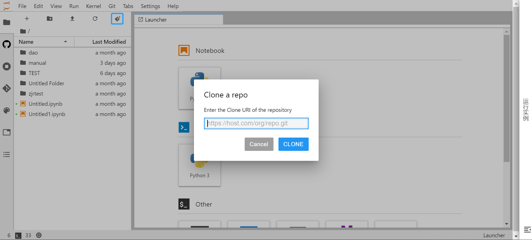Screen dimensions: 532x240
Task: Click the upload files icon
Action: pyautogui.click(x=72, y=19)
